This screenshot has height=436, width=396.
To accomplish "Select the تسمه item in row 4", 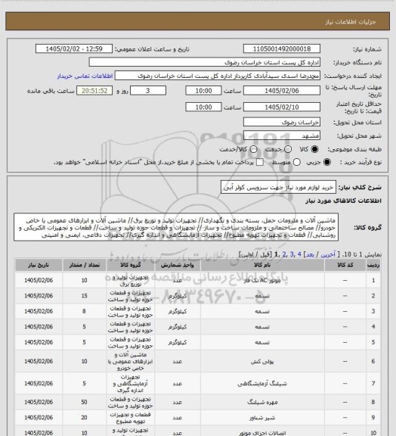I will tap(262, 327).
